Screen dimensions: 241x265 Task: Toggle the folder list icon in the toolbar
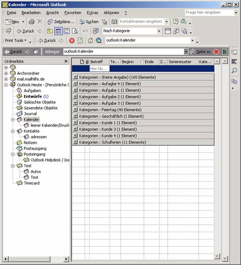coord(58,31)
